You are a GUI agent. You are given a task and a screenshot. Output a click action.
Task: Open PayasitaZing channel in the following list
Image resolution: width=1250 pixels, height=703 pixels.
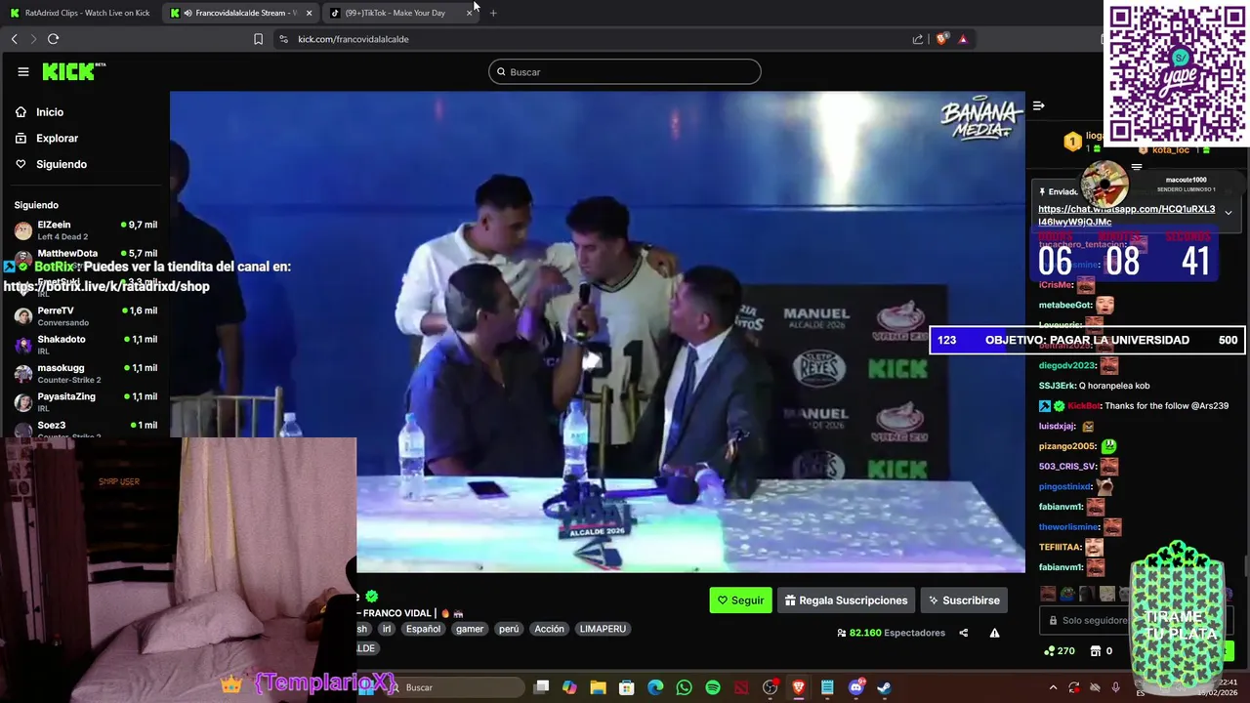click(85, 402)
